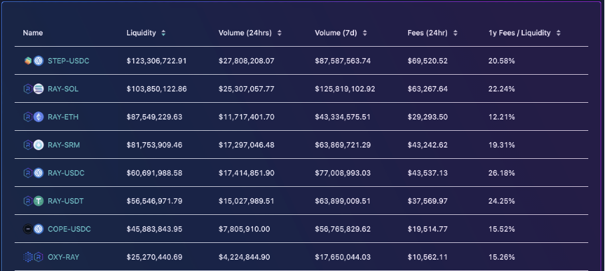Click the 26.18% fees ratio cell
This screenshot has width=605, height=271.
(501, 173)
